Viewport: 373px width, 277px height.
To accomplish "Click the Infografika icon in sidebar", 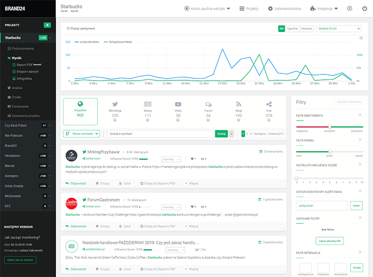I will [14, 79].
